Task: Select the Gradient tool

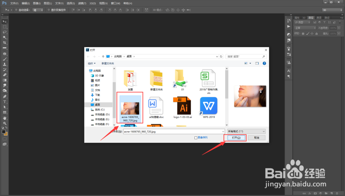Action: pyautogui.click(x=4, y=80)
